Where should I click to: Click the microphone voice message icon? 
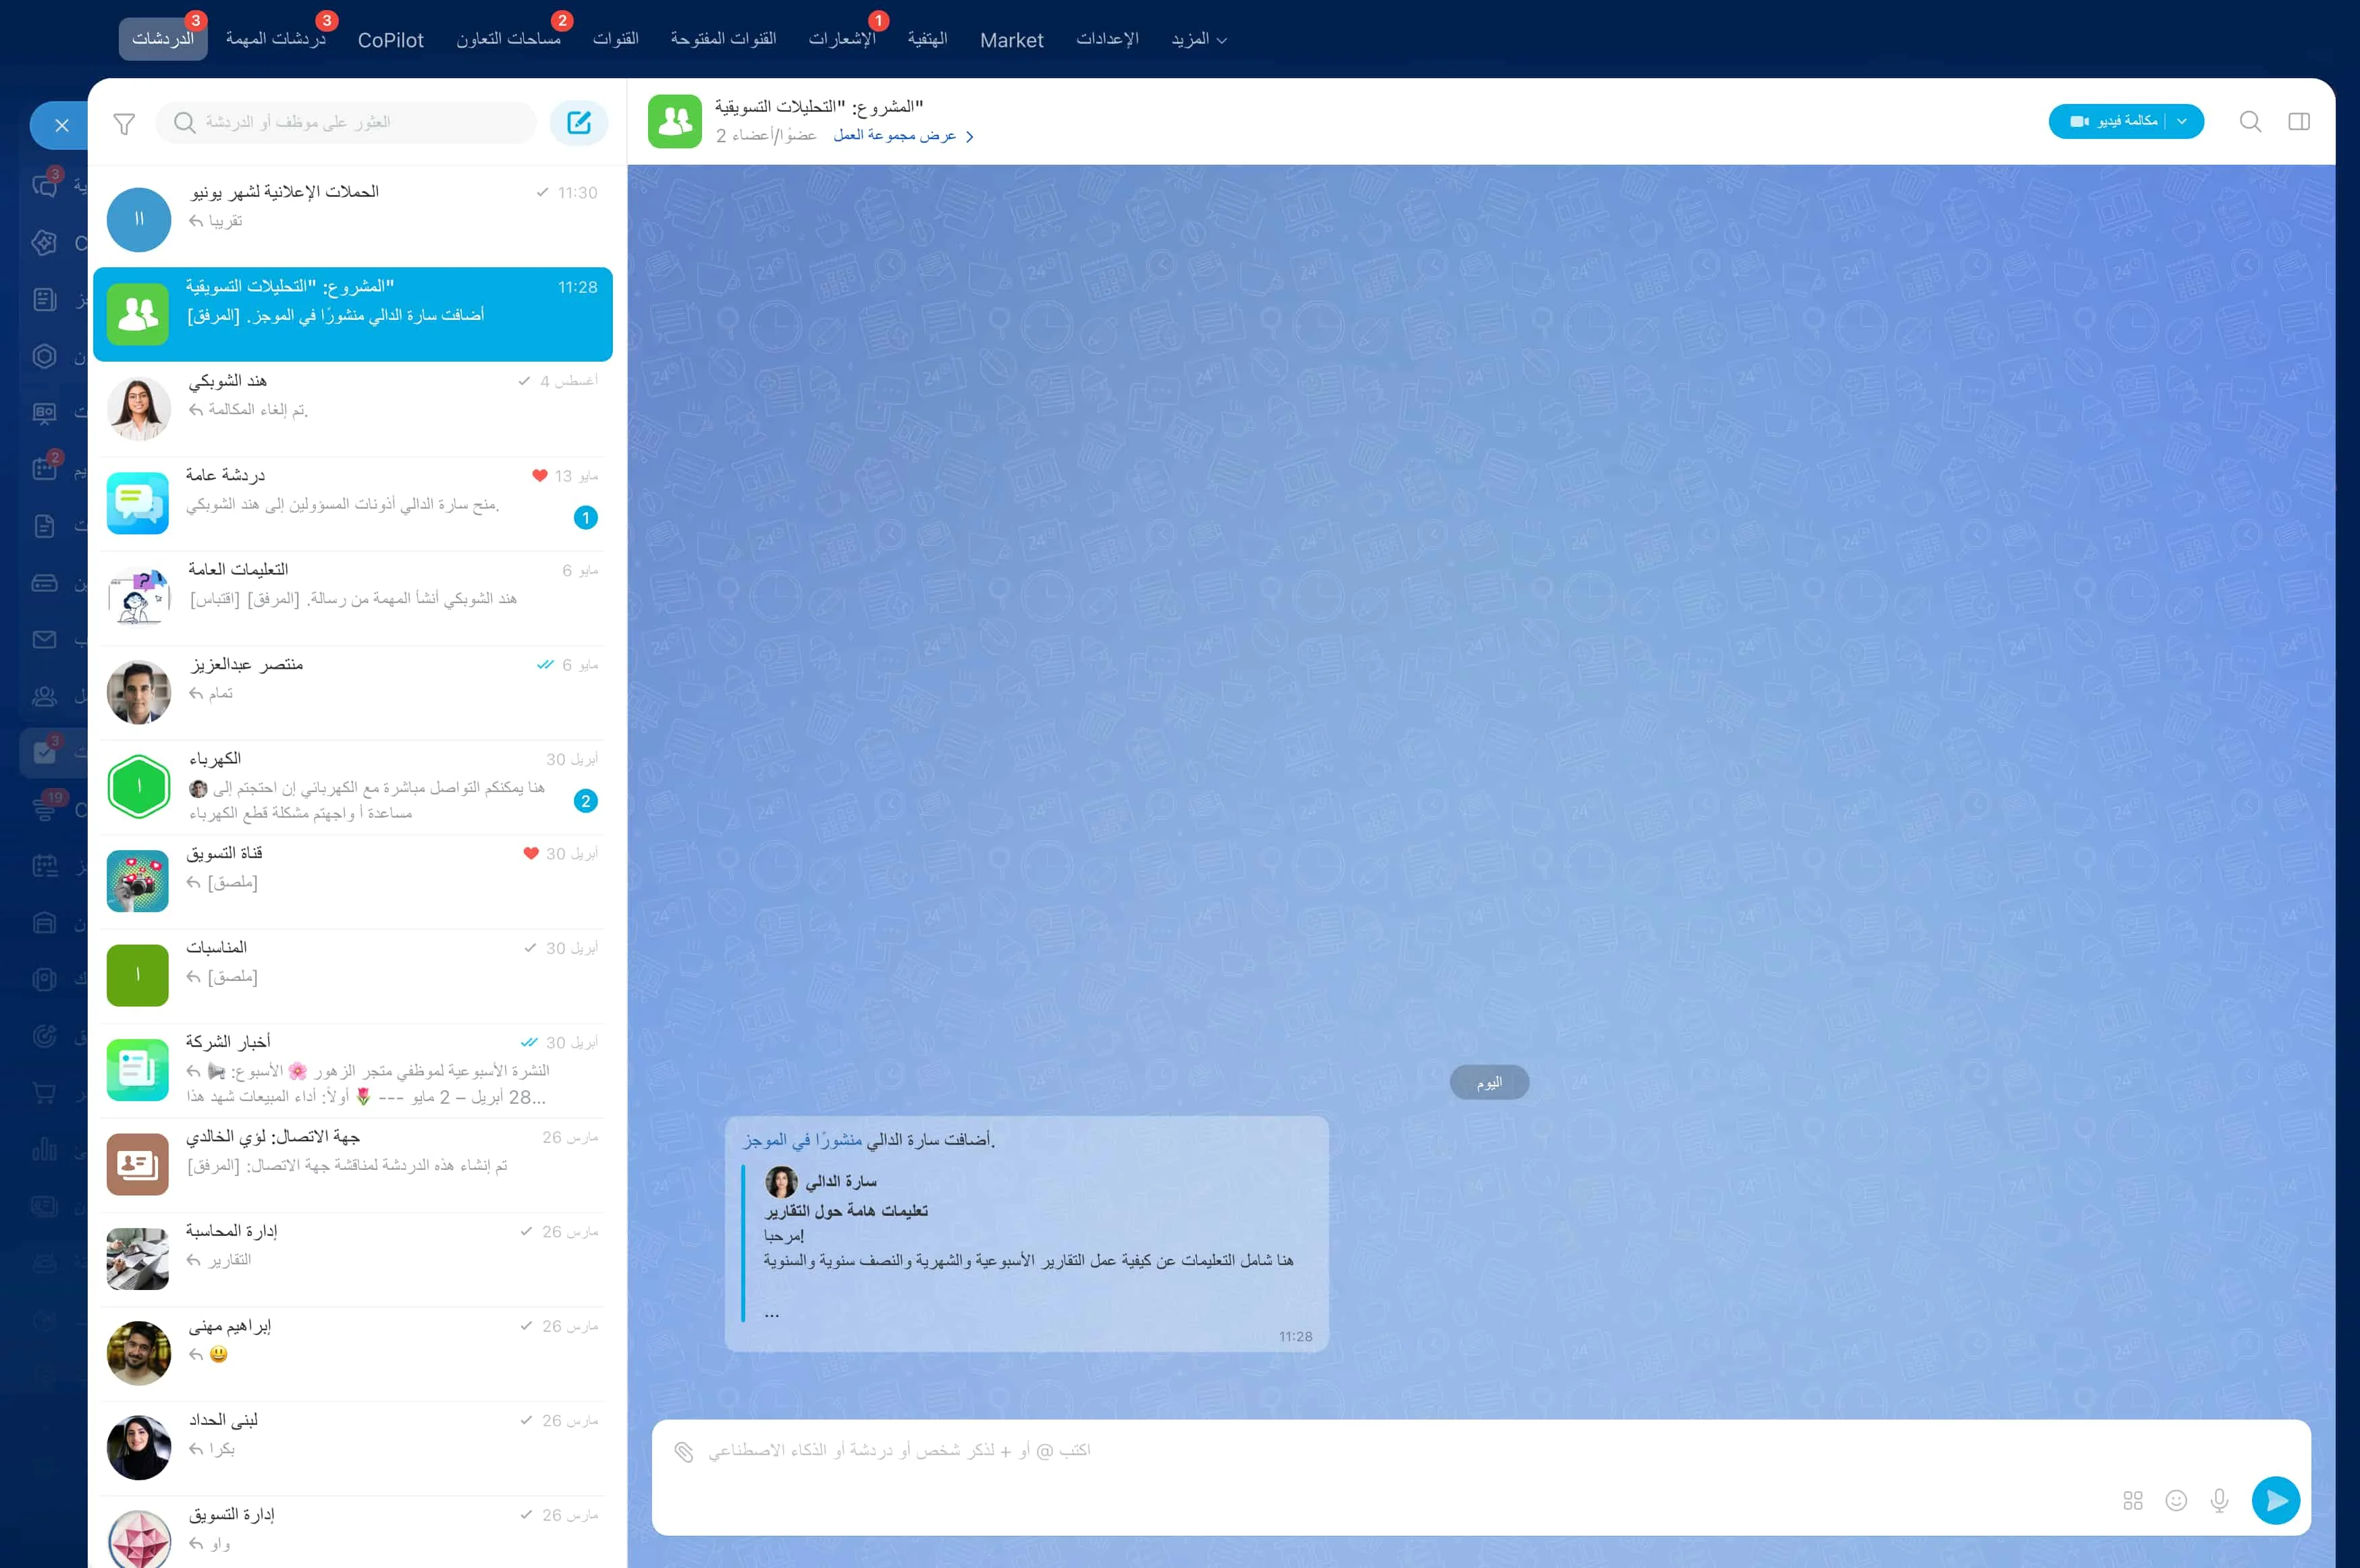(2219, 1500)
